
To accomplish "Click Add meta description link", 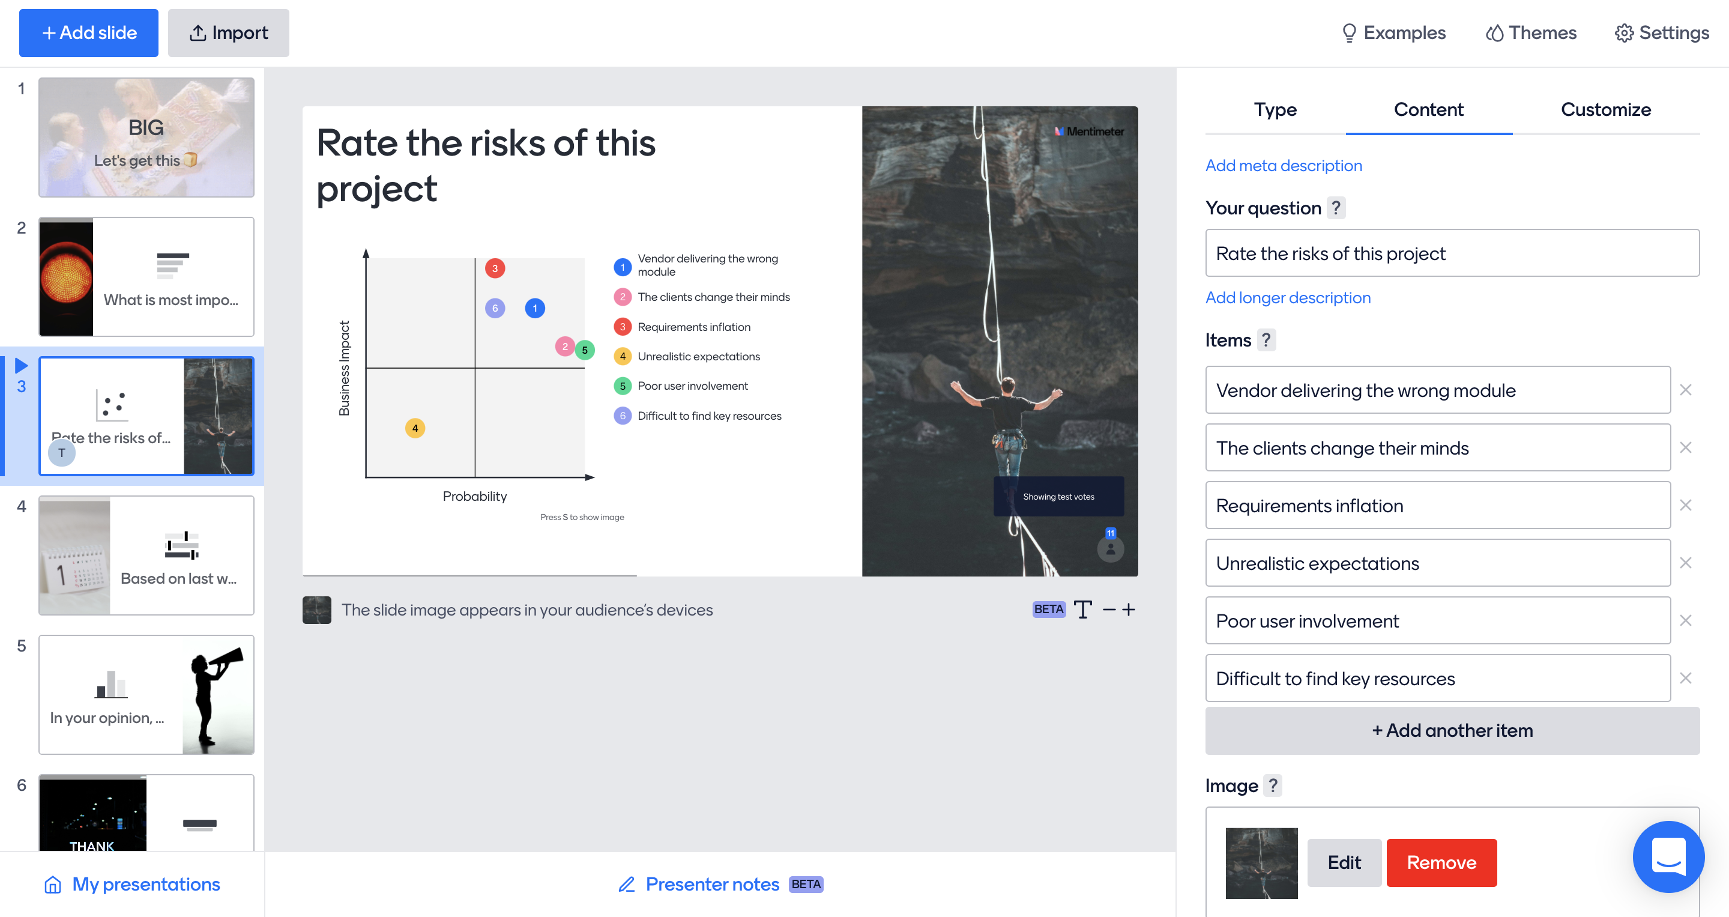I will (1284, 166).
